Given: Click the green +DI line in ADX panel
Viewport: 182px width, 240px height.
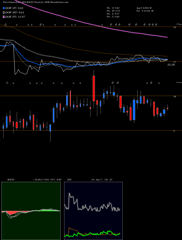Looking at the screenshot, I should [x=92, y=234].
